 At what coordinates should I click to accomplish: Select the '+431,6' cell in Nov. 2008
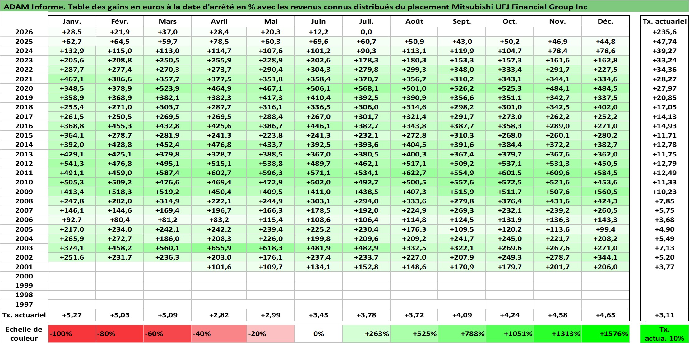click(557, 201)
